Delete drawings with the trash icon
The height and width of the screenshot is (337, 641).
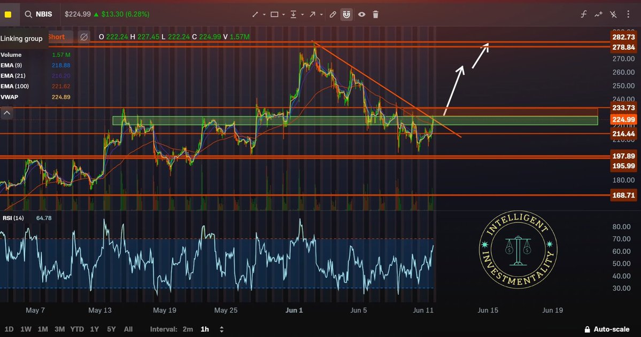[376, 14]
